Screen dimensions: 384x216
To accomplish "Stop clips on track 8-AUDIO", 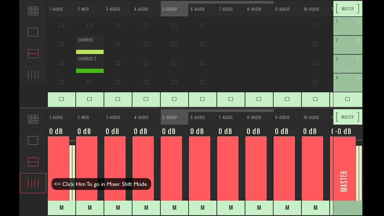I will click(x=259, y=99).
